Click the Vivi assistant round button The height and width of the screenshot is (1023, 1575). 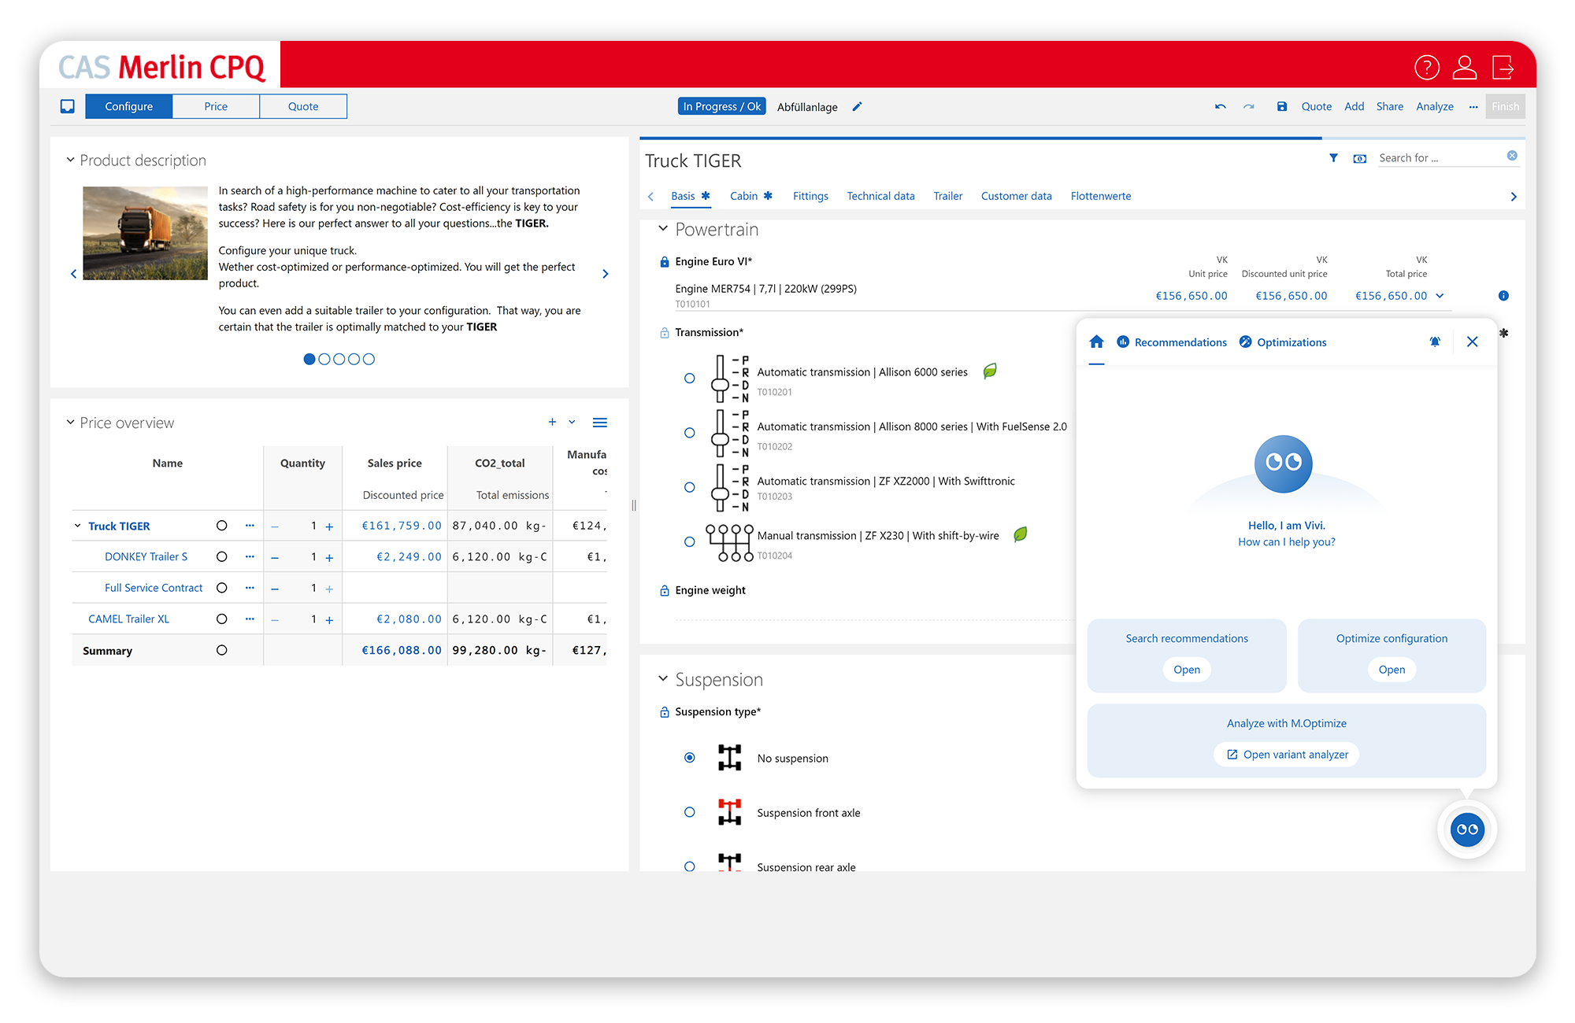click(1466, 829)
